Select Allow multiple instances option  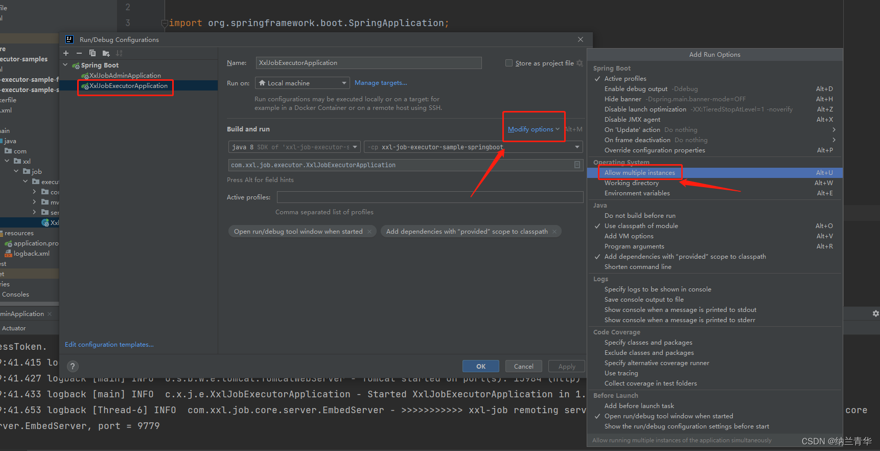(715, 173)
